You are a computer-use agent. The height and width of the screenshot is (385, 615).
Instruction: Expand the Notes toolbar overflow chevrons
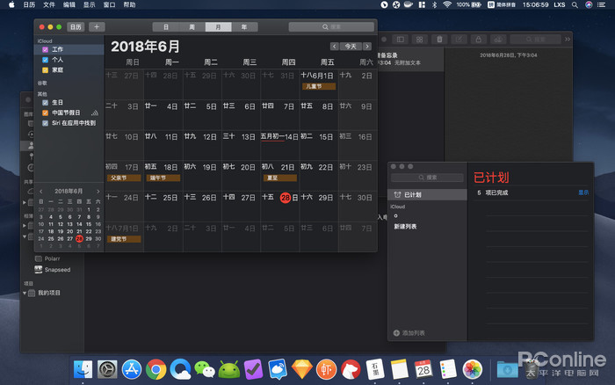click(x=568, y=40)
